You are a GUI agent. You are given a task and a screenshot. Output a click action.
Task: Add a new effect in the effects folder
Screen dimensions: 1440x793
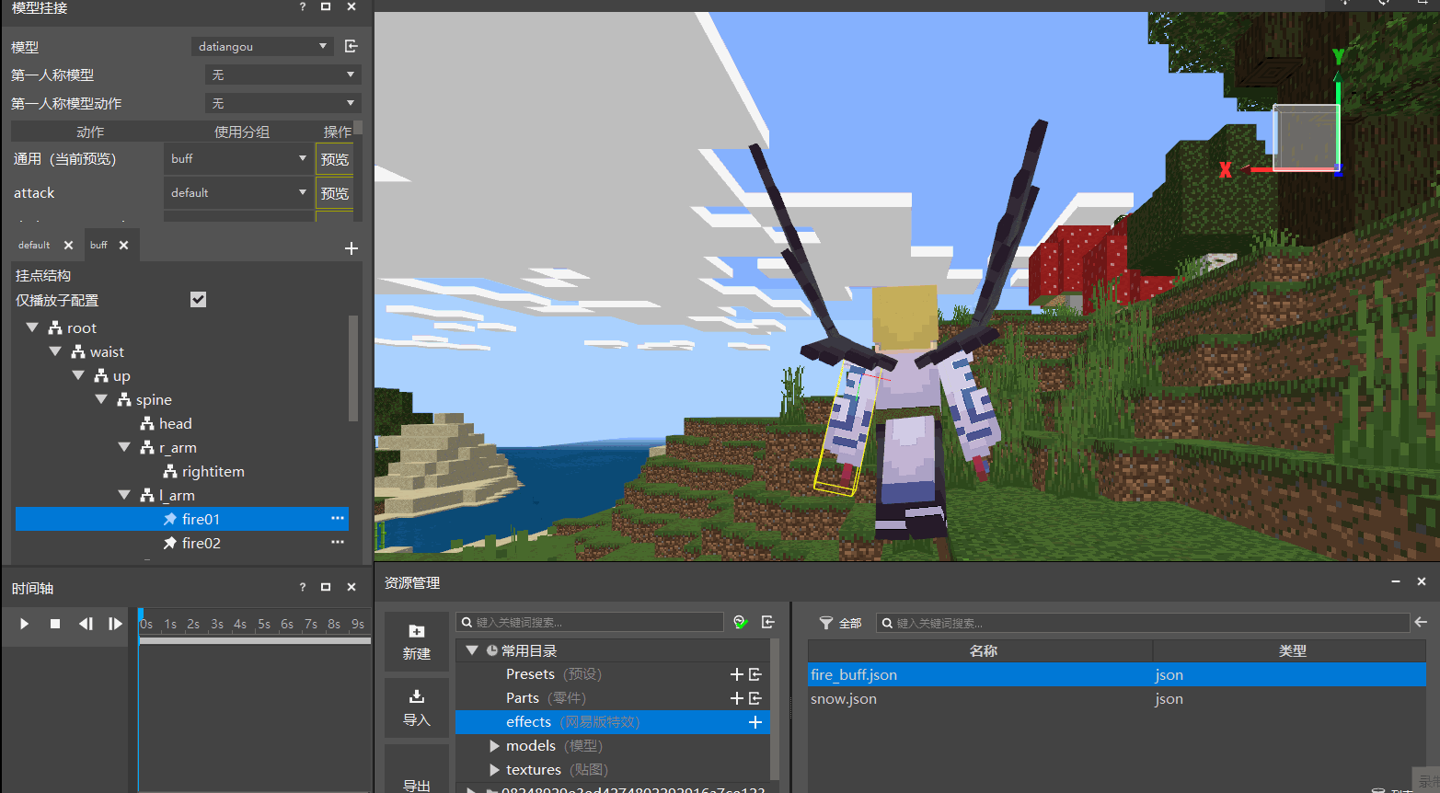click(755, 722)
